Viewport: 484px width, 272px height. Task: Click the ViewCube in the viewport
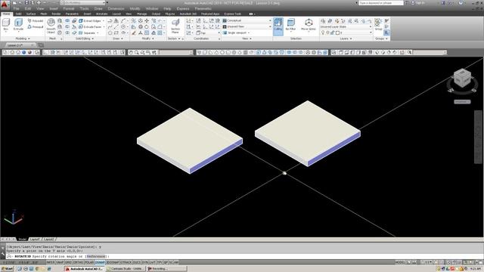click(462, 79)
